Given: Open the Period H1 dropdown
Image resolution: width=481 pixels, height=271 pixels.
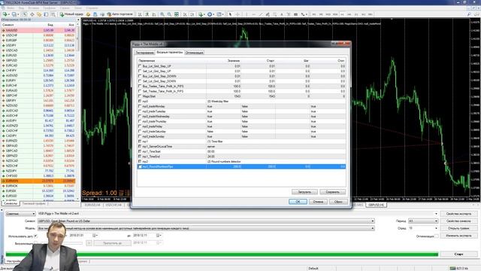Looking at the screenshot, I should pos(423,221).
